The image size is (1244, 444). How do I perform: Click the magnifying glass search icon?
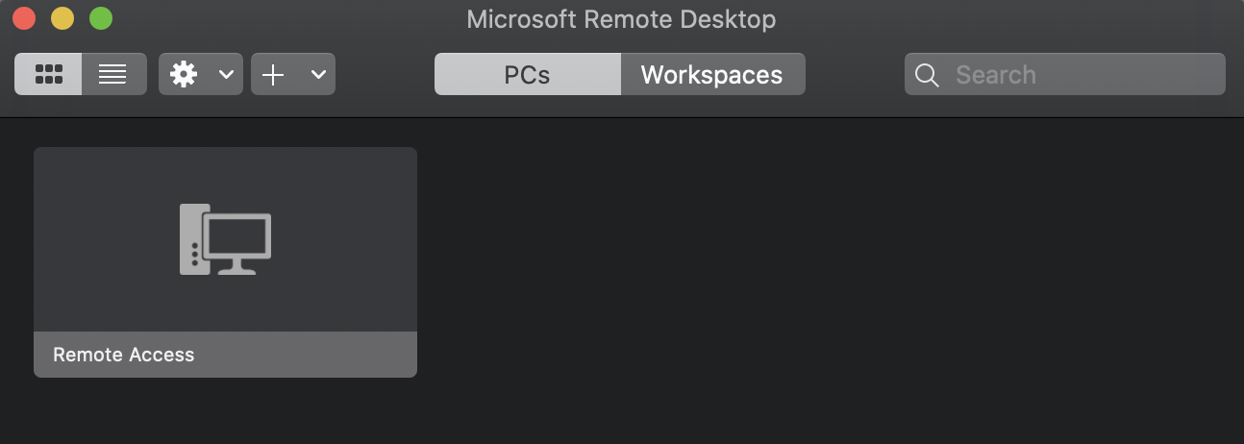(x=927, y=75)
